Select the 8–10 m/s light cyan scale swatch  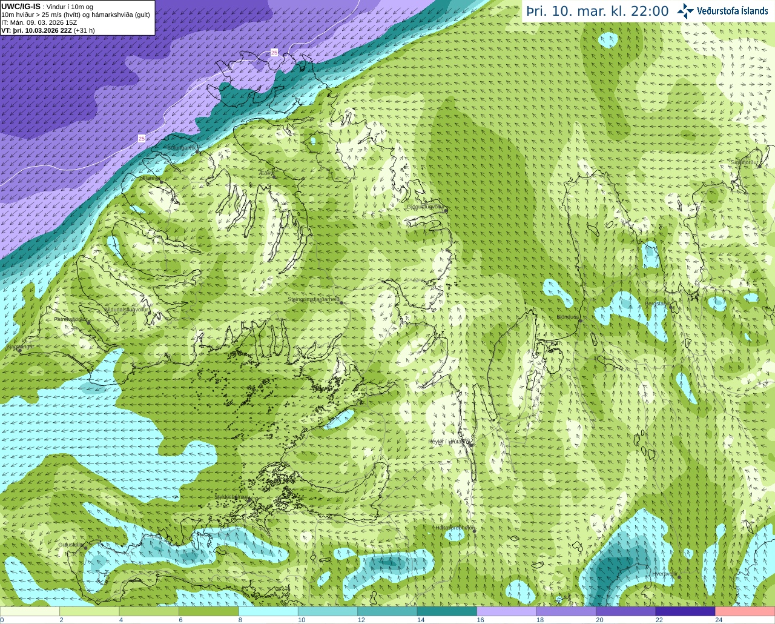pyautogui.click(x=268, y=611)
